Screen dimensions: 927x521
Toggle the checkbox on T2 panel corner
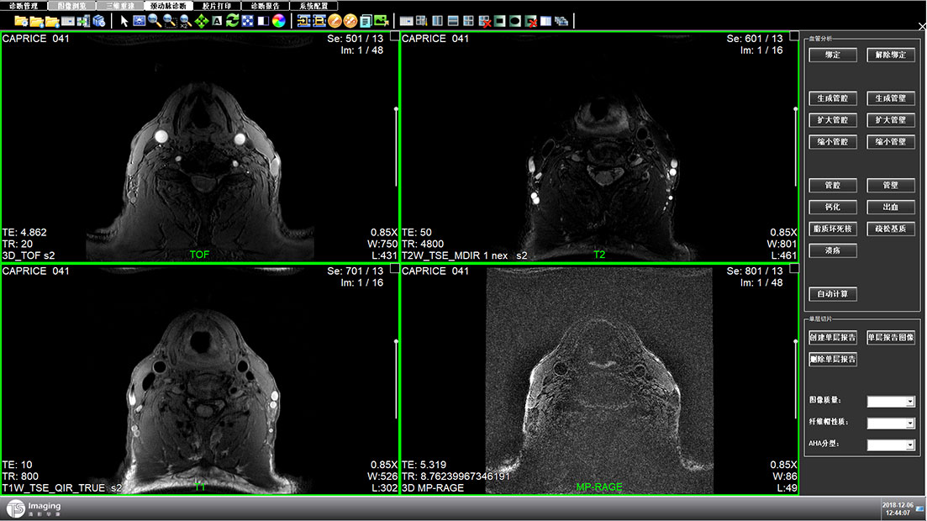[794, 36]
